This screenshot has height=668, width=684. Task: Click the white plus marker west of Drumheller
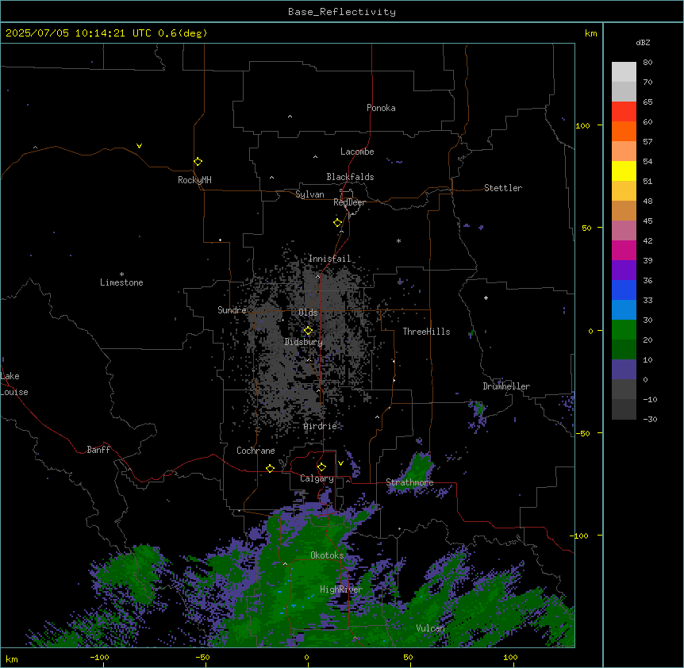point(486,298)
